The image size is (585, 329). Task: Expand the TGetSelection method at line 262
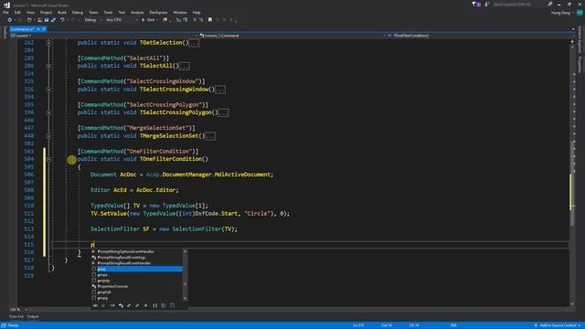(x=48, y=43)
